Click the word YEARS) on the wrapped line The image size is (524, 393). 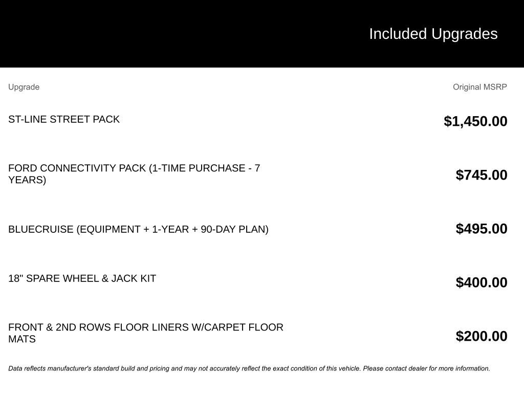click(27, 180)
